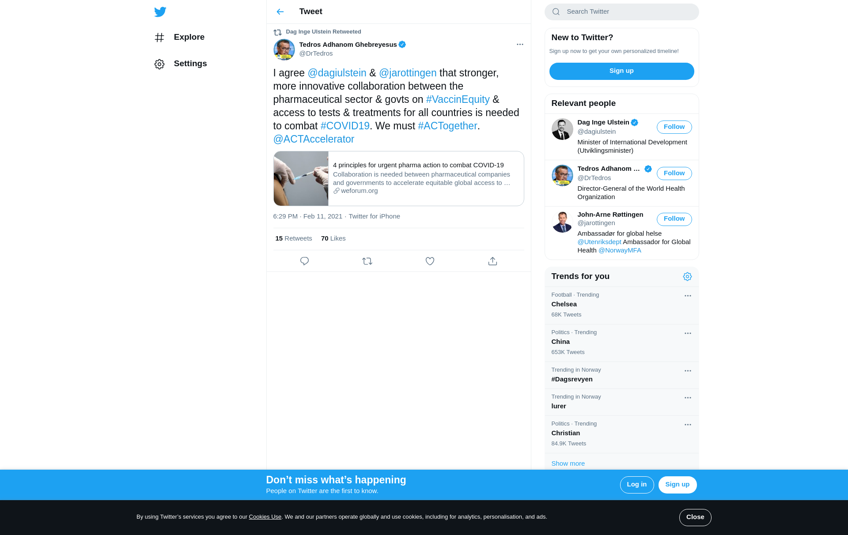Image resolution: width=848 pixels, height=535 pixels.
Task: Click the Twitter bird logo
Action: (160, 12)
